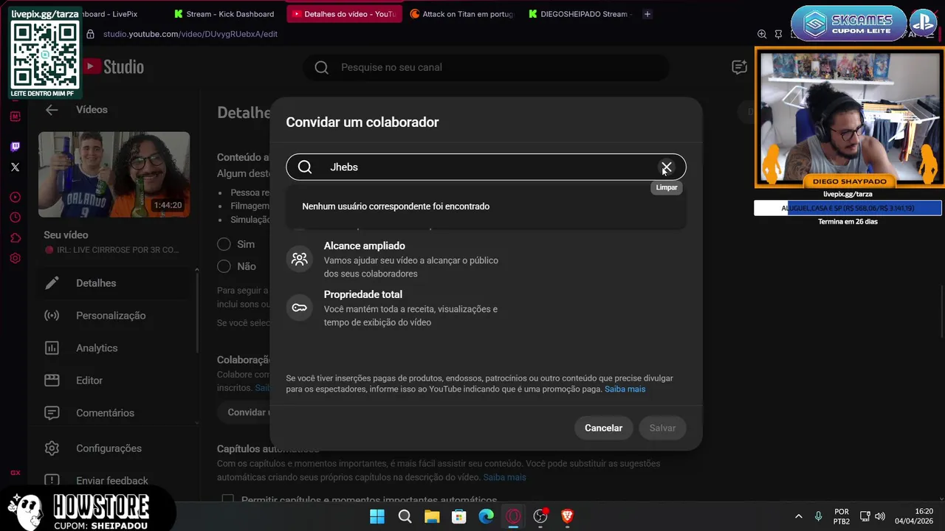Open extensions cube icon in the Opera sidebar

pyautogui.click(x=15, y=237)
